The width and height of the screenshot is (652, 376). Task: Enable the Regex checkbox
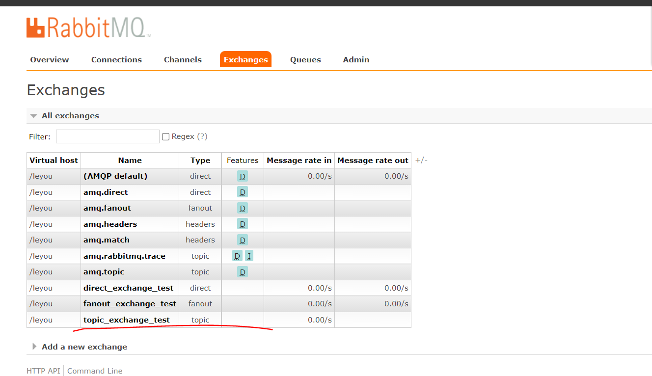(166, 137)
